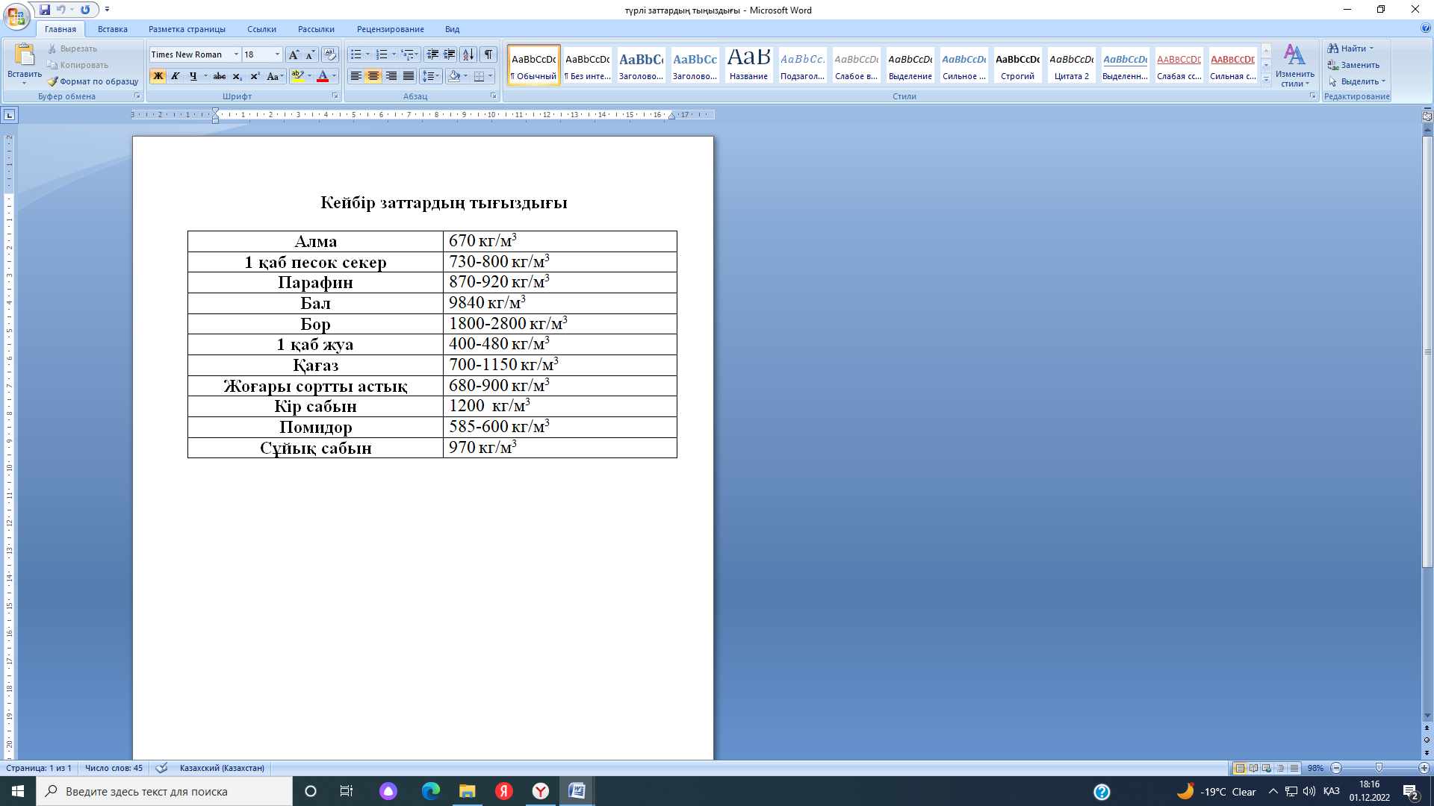Viewport: 1434px width, 806px height.
Task: Switch to the Рецензирование tab
Action: pos(390,29)
